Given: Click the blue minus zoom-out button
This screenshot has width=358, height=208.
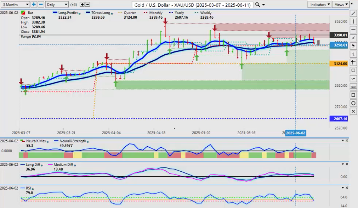Looking at the screenshot, I should click(41, 4).
